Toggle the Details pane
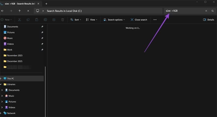Viewport: 217px width, 117px height. point(208,20)
